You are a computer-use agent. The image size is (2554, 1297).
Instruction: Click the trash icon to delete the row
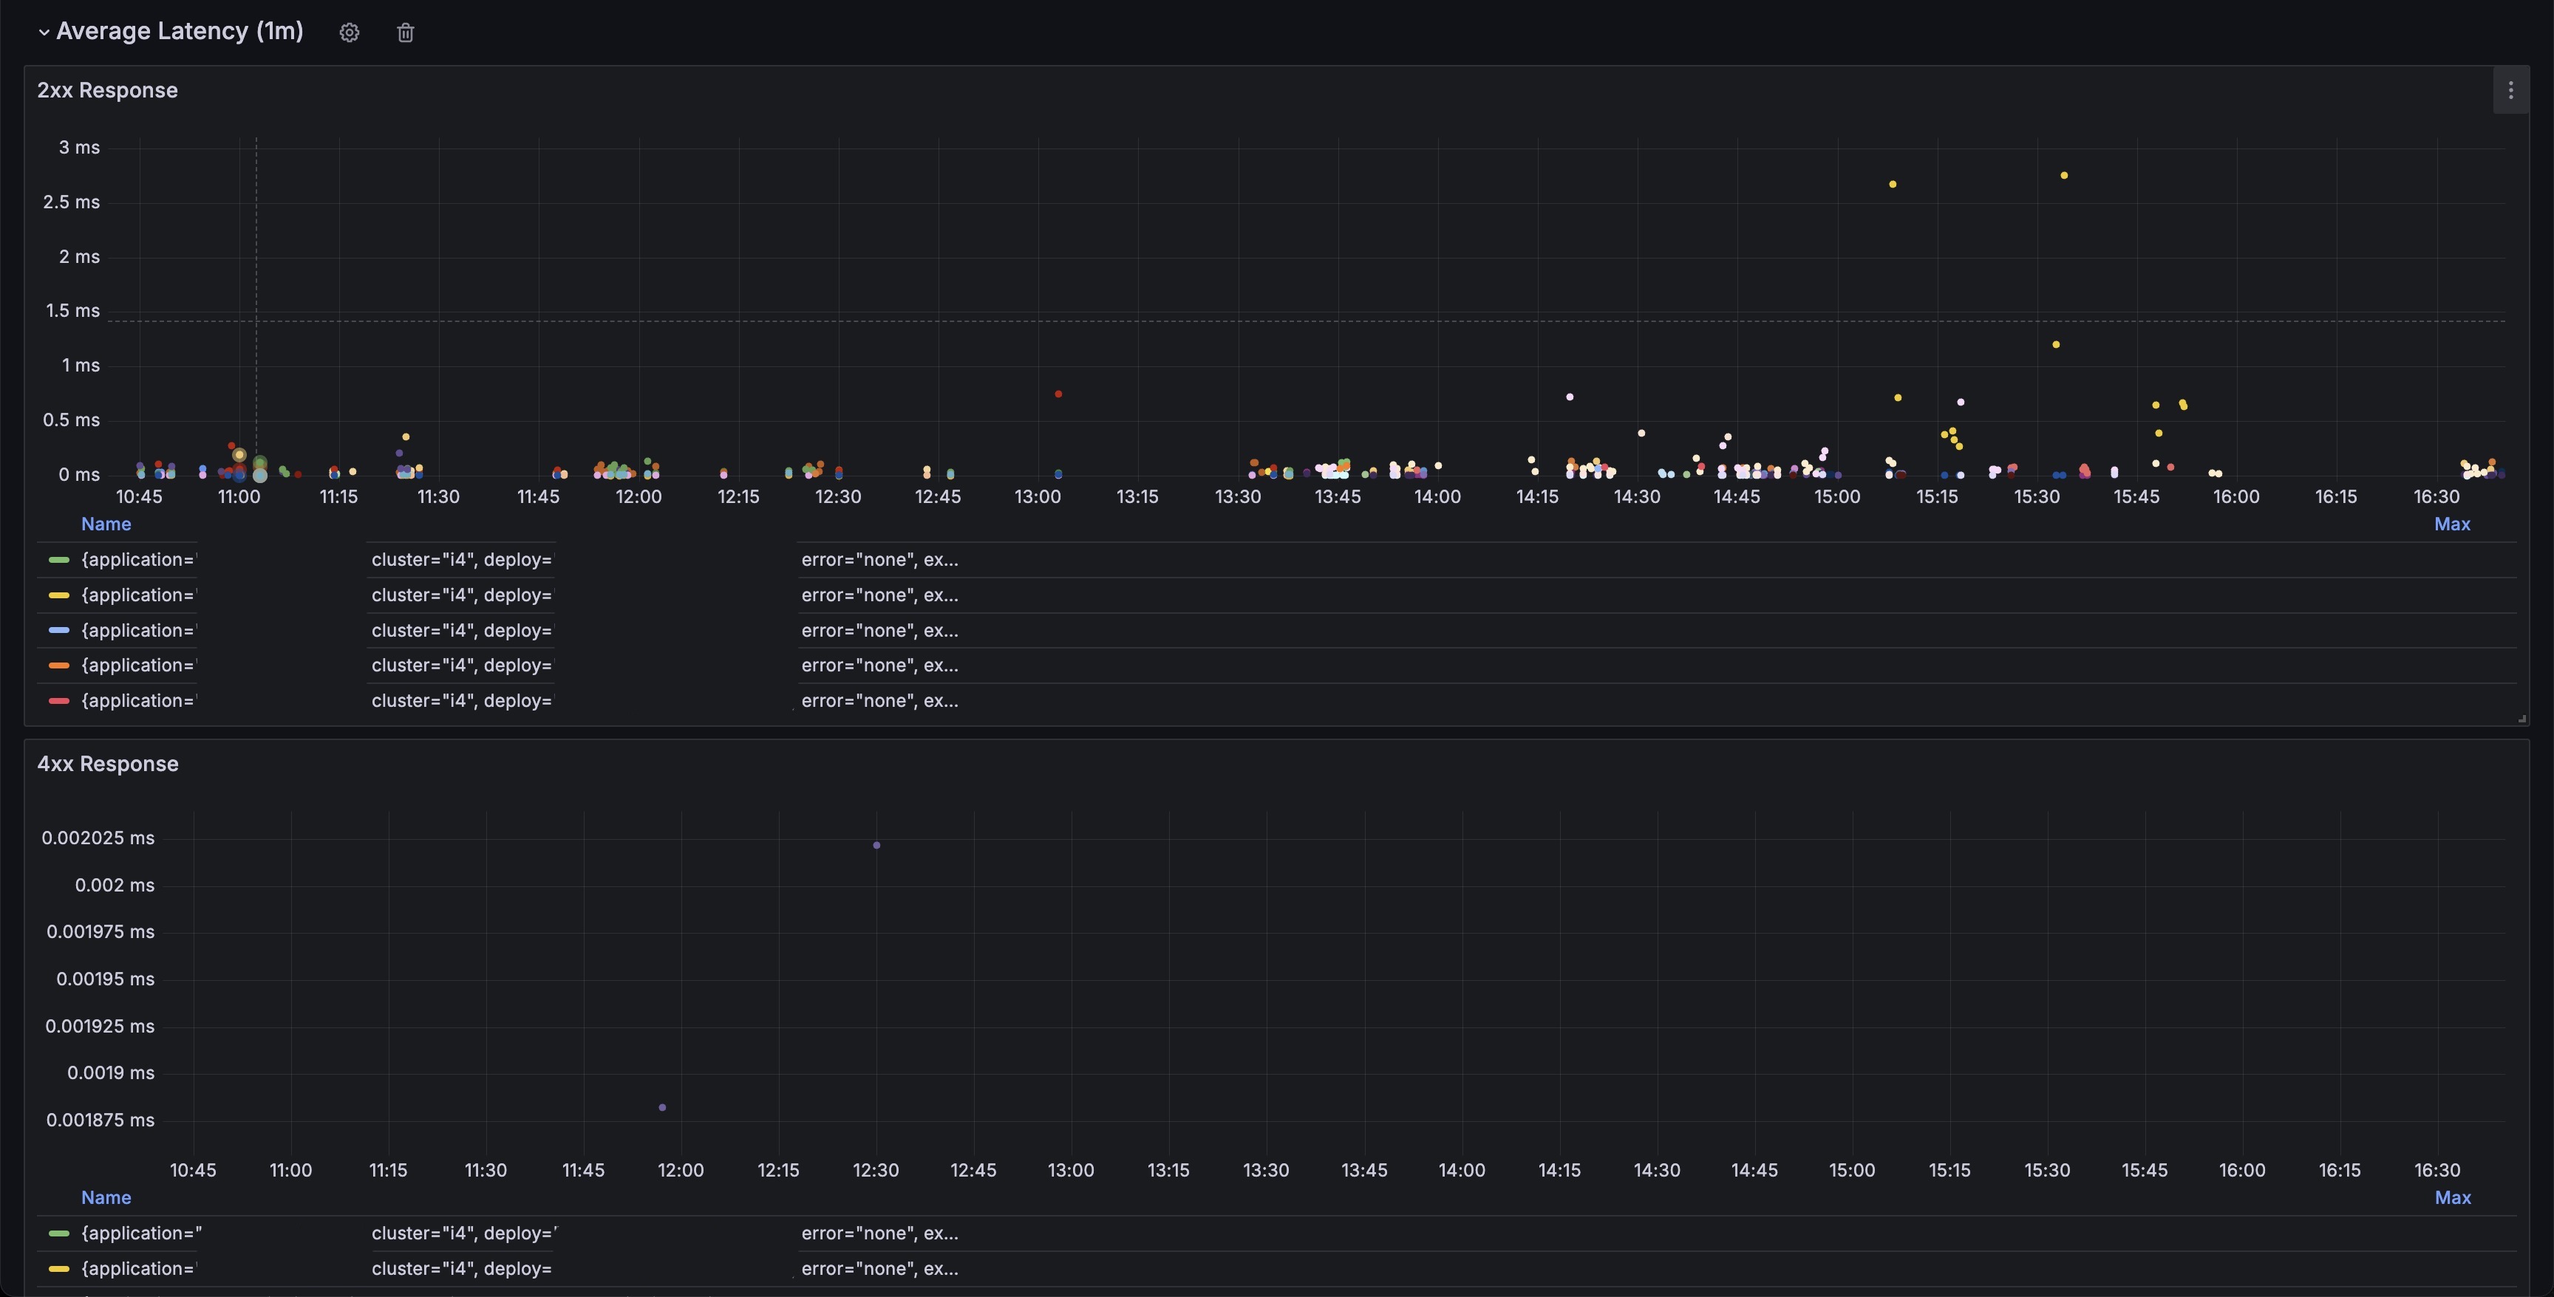click(x=406, y=32)
